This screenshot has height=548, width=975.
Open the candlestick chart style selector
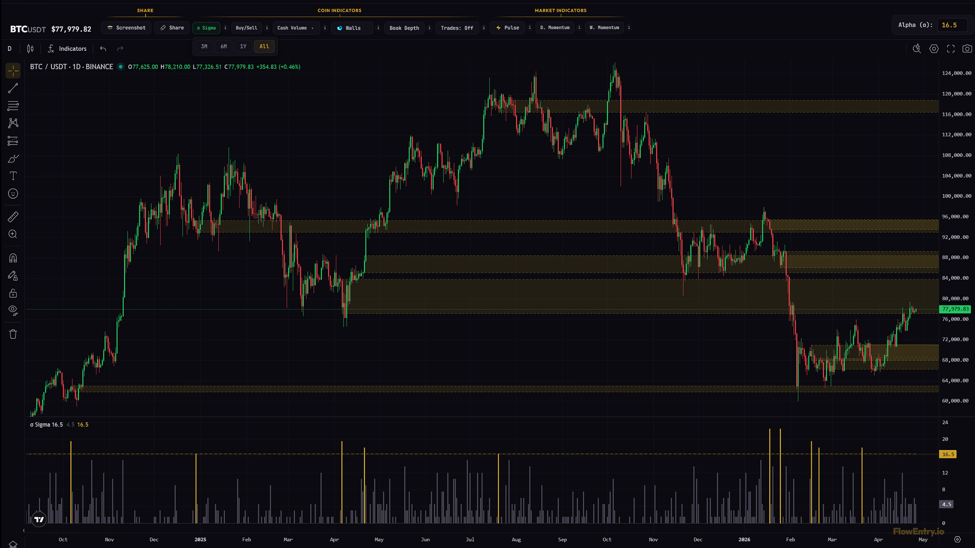click(x=30, y=49)
